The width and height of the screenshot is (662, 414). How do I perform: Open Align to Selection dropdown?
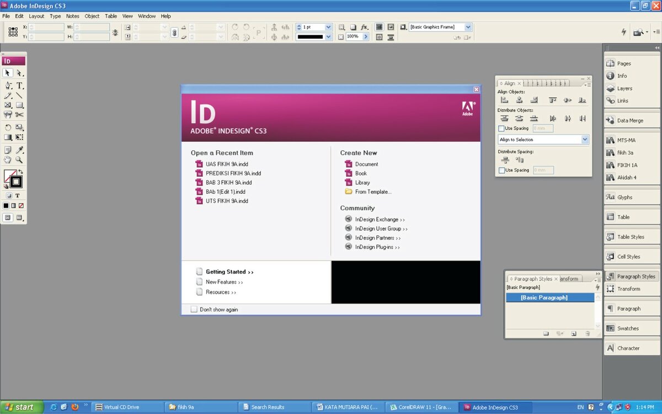click(x=585, y=140)
